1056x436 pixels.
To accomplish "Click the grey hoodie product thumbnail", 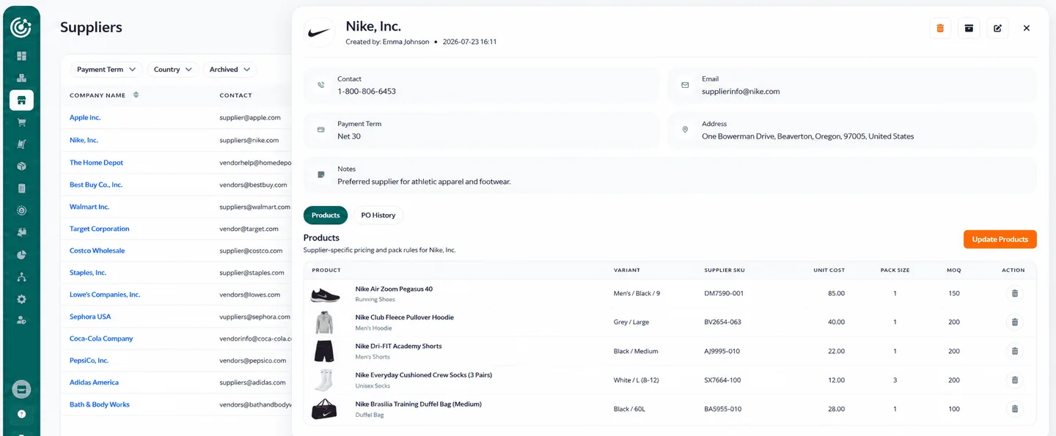I will click(324, 322).
